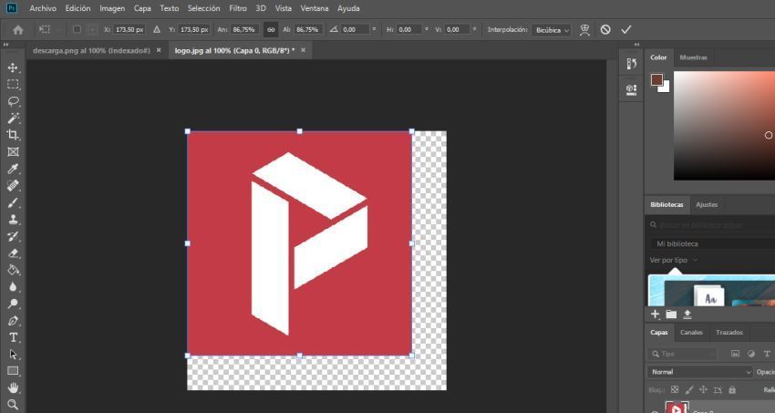Image resolution: width=775 pixels, height=413 pixels.
Task: Open the Filtro menu
Action: 238,8
